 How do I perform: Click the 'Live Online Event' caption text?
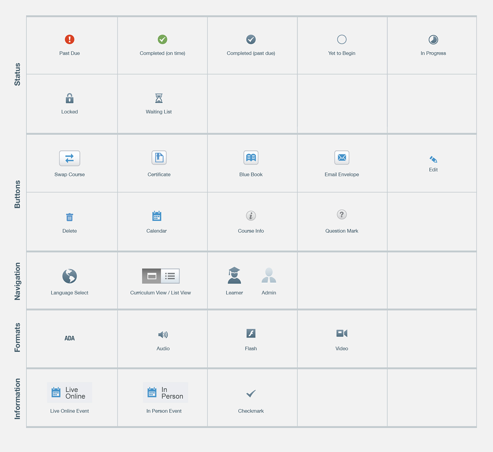point(69,411)
